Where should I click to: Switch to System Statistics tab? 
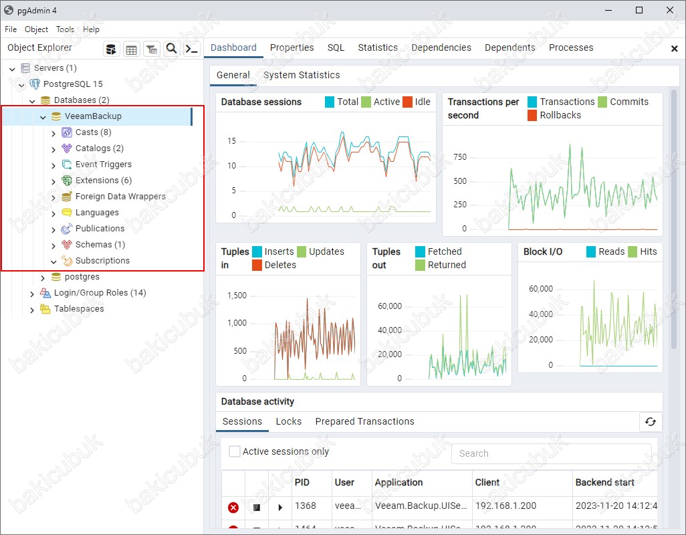click(x=302, y=76)
